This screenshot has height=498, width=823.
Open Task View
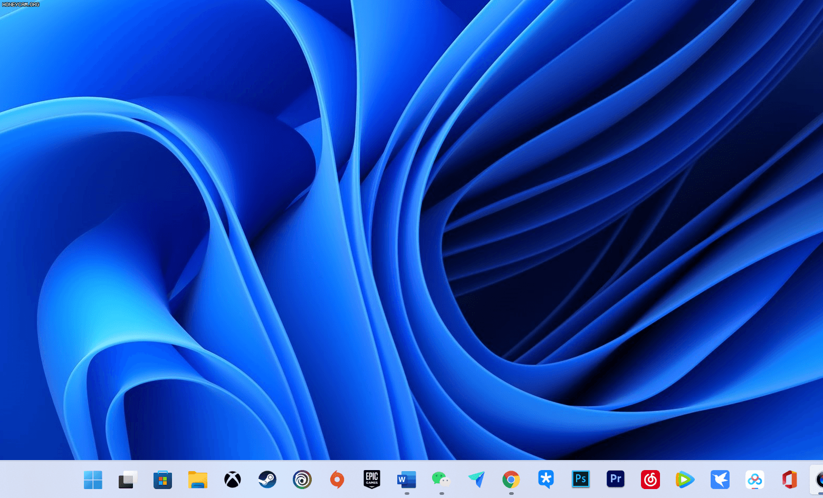(x=128, y=480)
